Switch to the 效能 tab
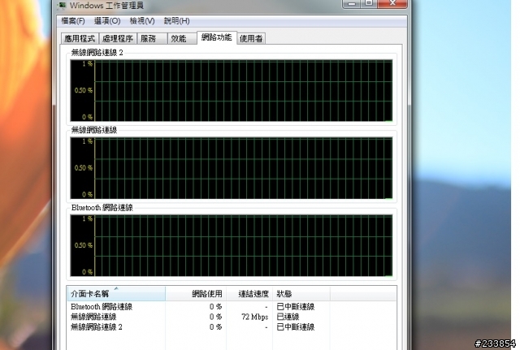The width and height of the screenshot is (520, 350). tap(182, 38)
